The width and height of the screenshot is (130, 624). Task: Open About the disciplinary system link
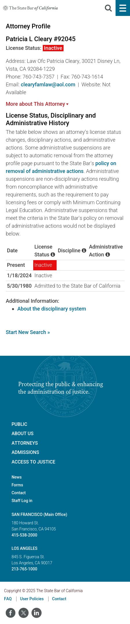52,309
